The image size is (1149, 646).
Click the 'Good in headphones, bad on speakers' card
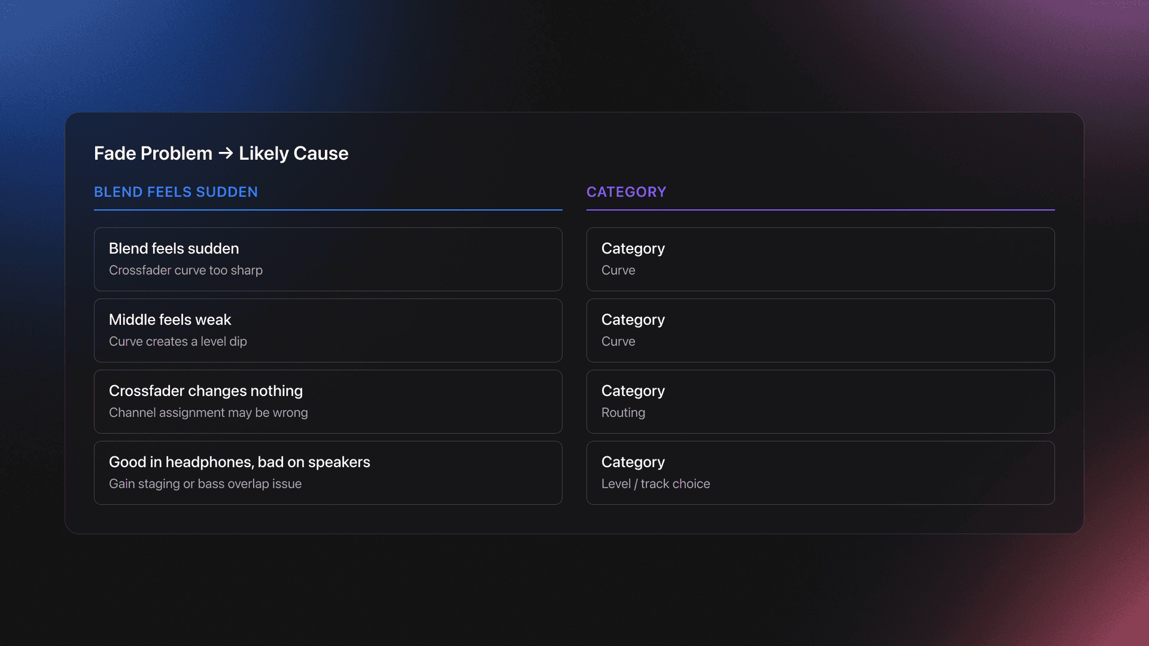point(328,473)
